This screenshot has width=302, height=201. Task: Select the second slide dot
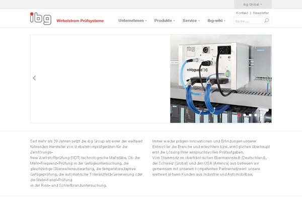(245, 115)
